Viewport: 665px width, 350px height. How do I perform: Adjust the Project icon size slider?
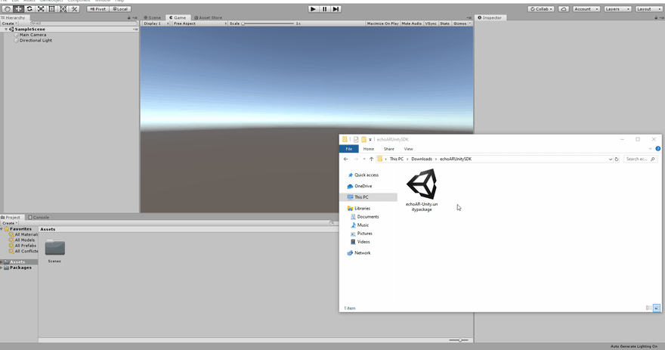pos(459,340)
